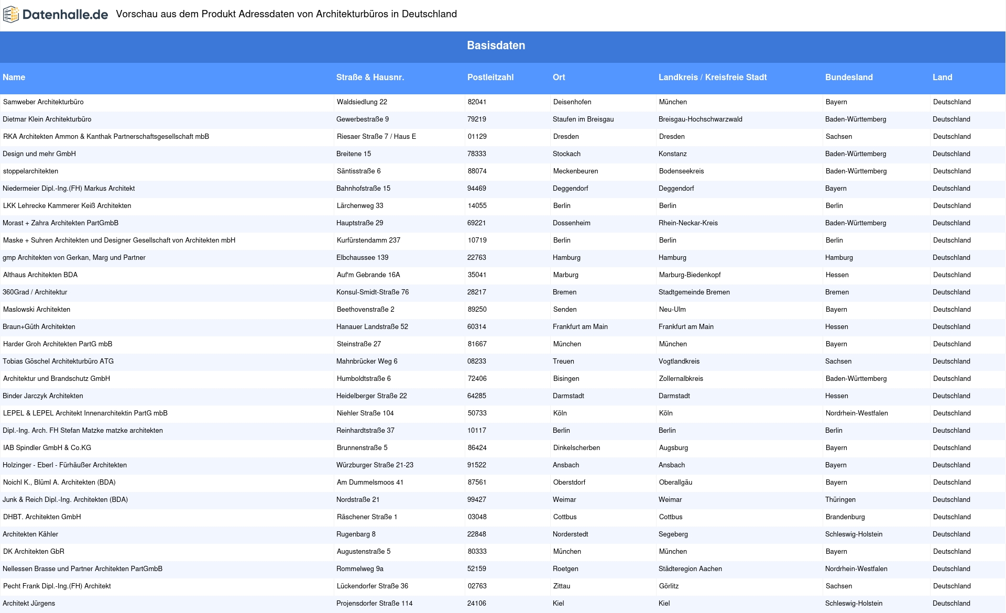The width and height of the screenshot is (1006, 613).
Task: Click the Straße & Hausnr. column header
Action: pos(370,78)
